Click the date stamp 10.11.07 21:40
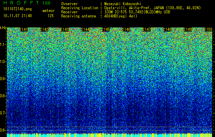 [x=17, y=16]
